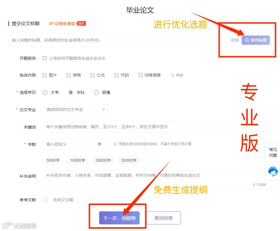Select the 大专 education level
Image resolution: width=280 pixels, height=231 pixels.
tap(45, 92)
